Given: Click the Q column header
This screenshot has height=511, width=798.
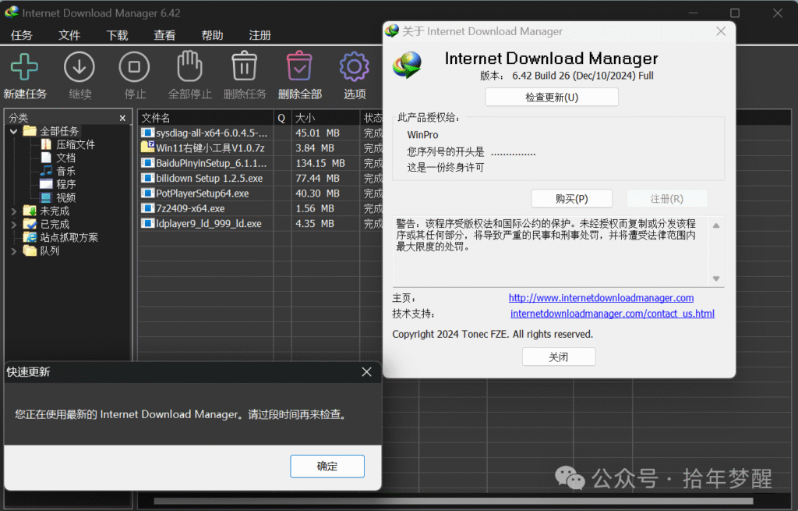Looking at the screenshot, I should click(282, 119).
